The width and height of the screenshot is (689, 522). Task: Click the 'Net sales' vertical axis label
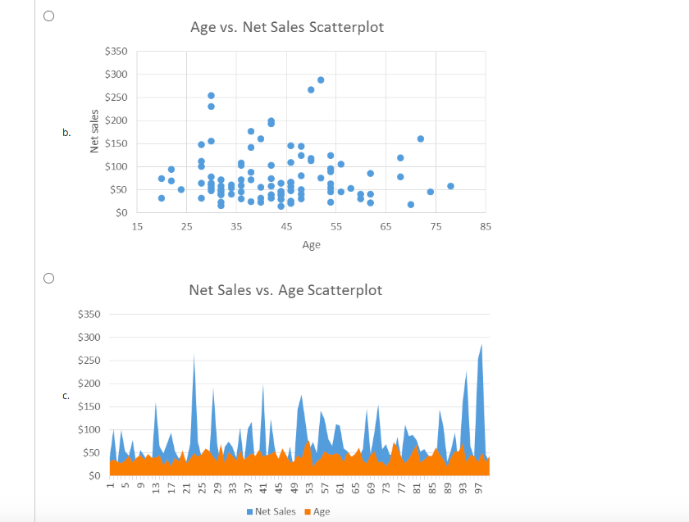point(94,131)
